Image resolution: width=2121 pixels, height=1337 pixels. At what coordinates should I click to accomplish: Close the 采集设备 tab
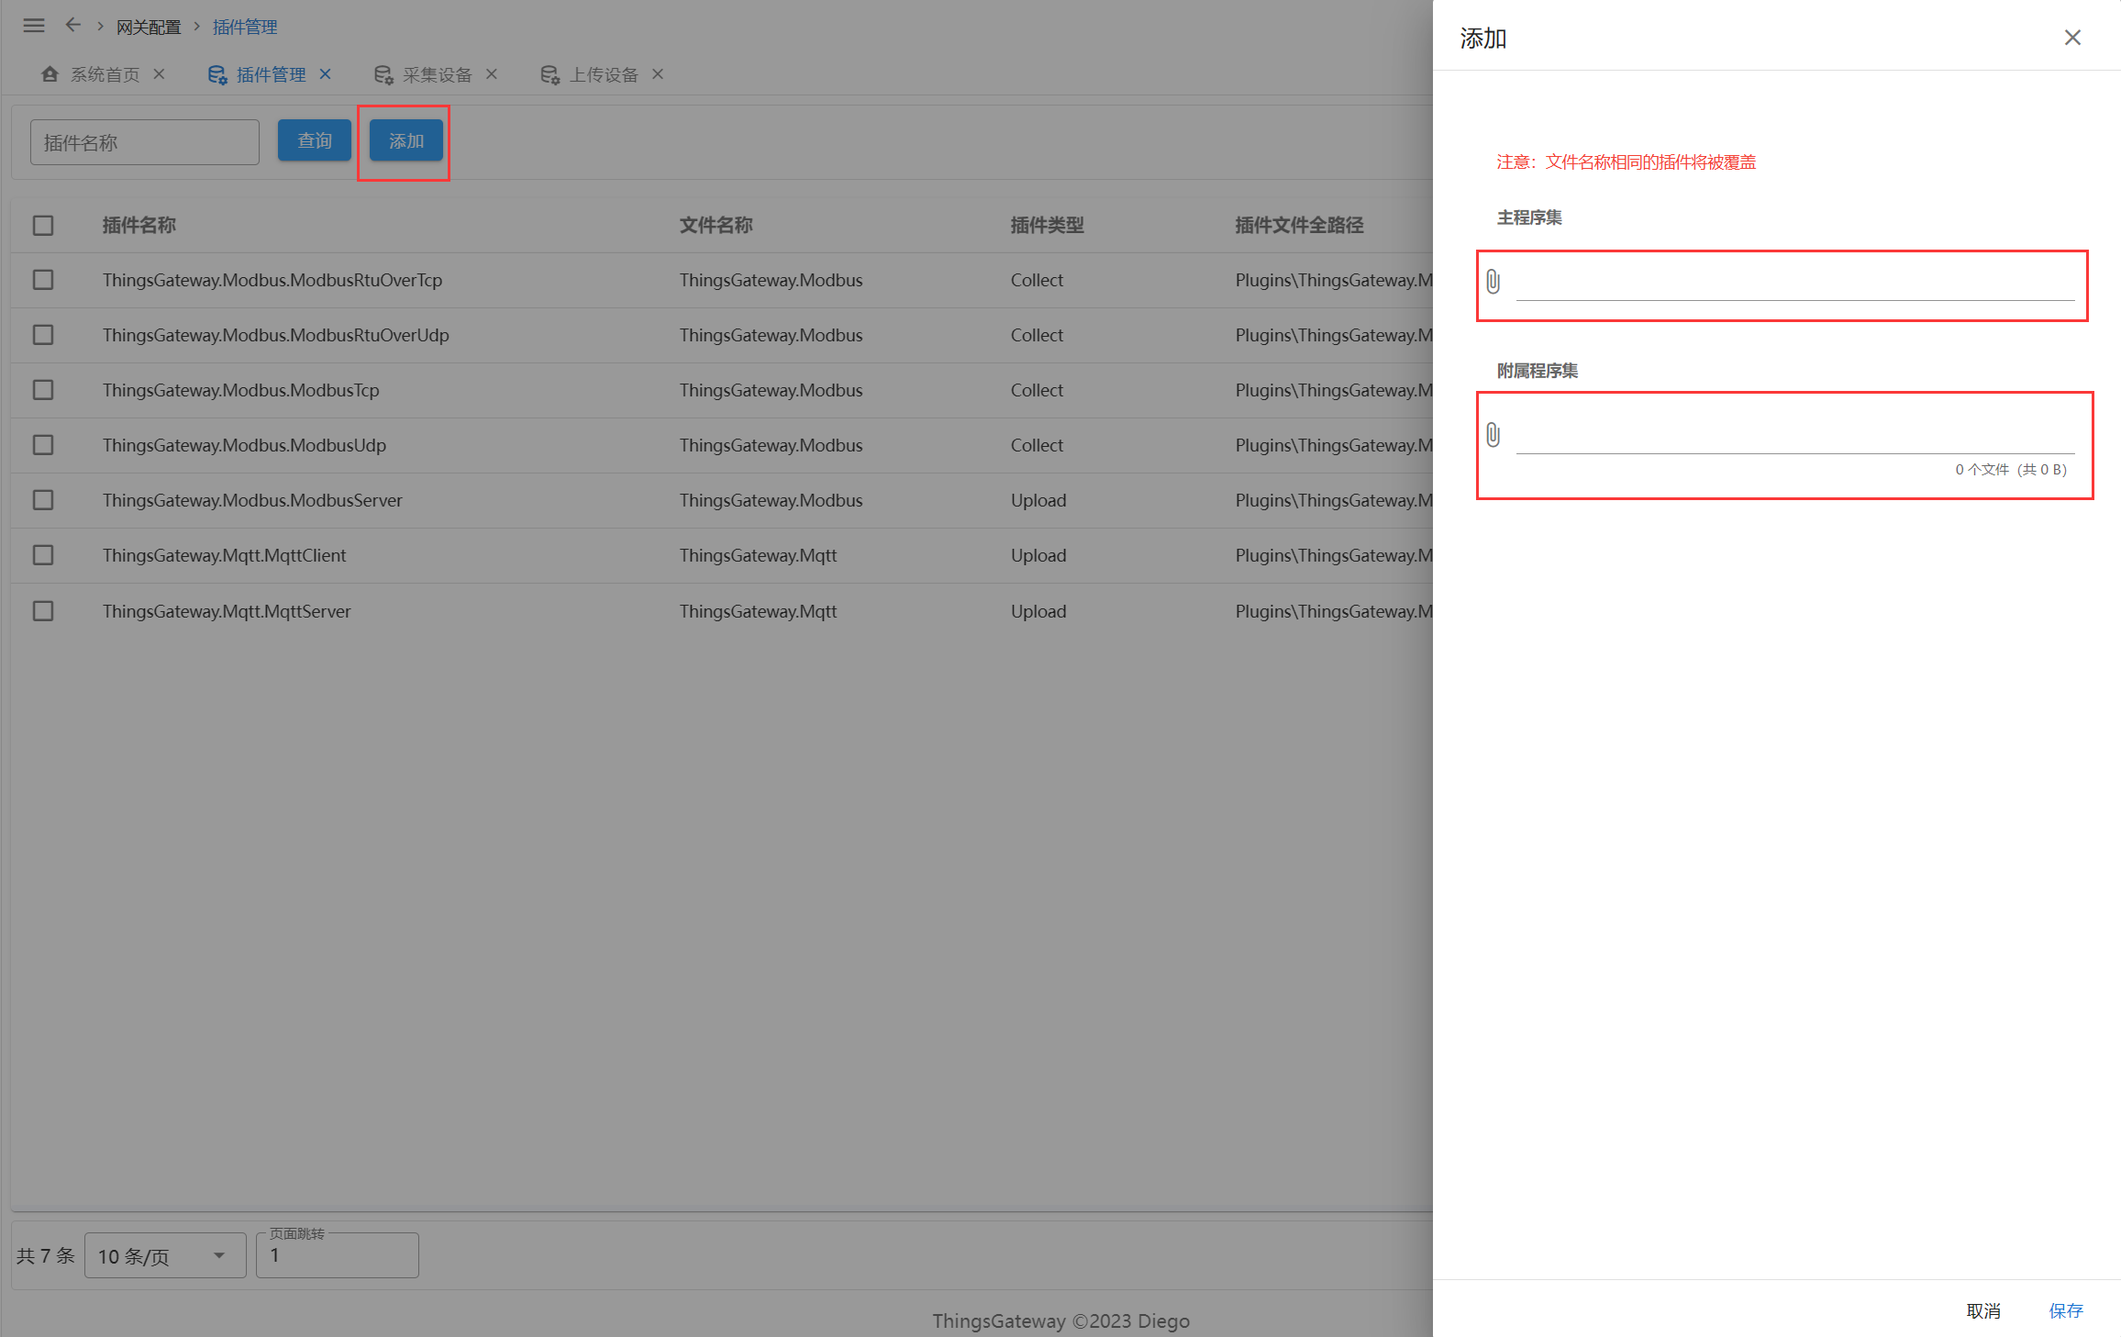pos(492,74)
